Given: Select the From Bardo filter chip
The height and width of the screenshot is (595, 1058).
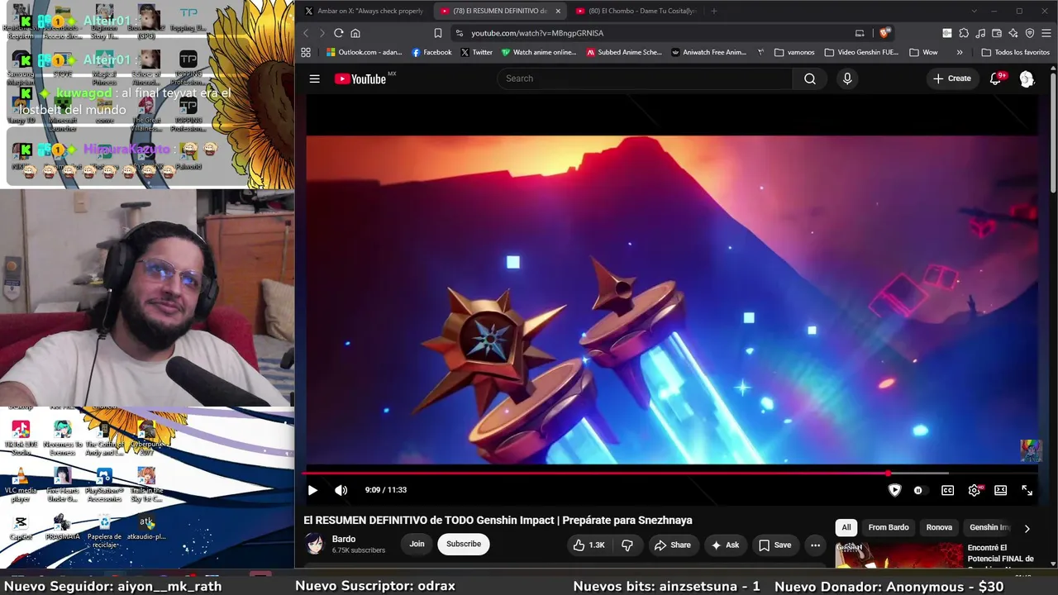Looking at the screenshot, I should 889,527.
